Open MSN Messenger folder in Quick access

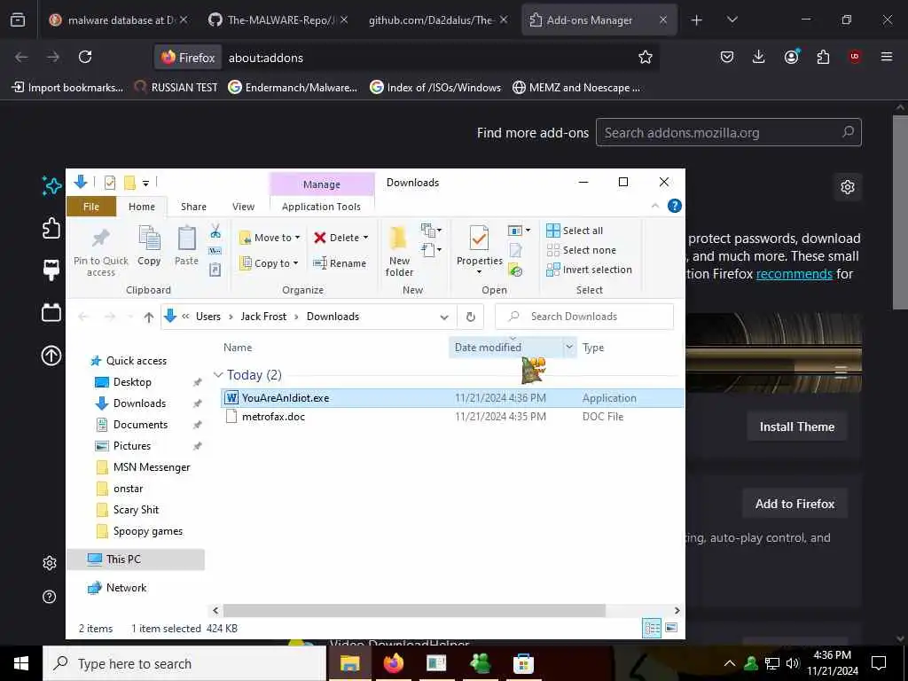point(151,467)
